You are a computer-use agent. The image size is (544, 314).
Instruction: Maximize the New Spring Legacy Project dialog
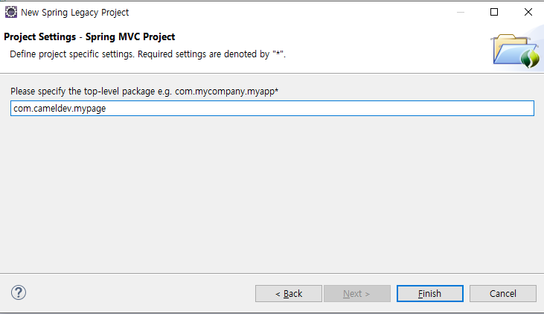(494, 12)
